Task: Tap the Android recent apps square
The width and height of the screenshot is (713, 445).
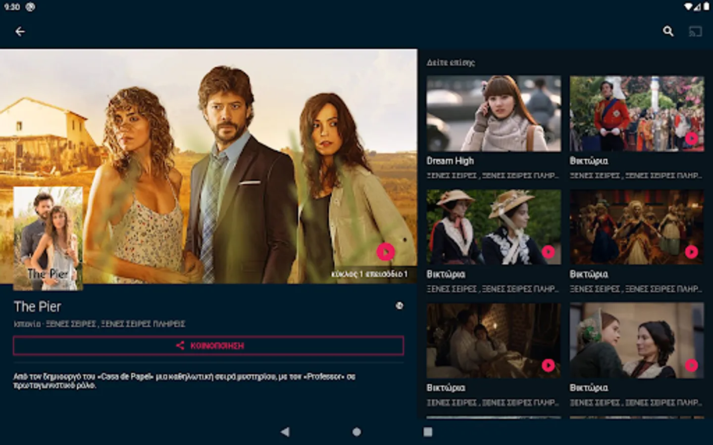Action: pos(428,432)
